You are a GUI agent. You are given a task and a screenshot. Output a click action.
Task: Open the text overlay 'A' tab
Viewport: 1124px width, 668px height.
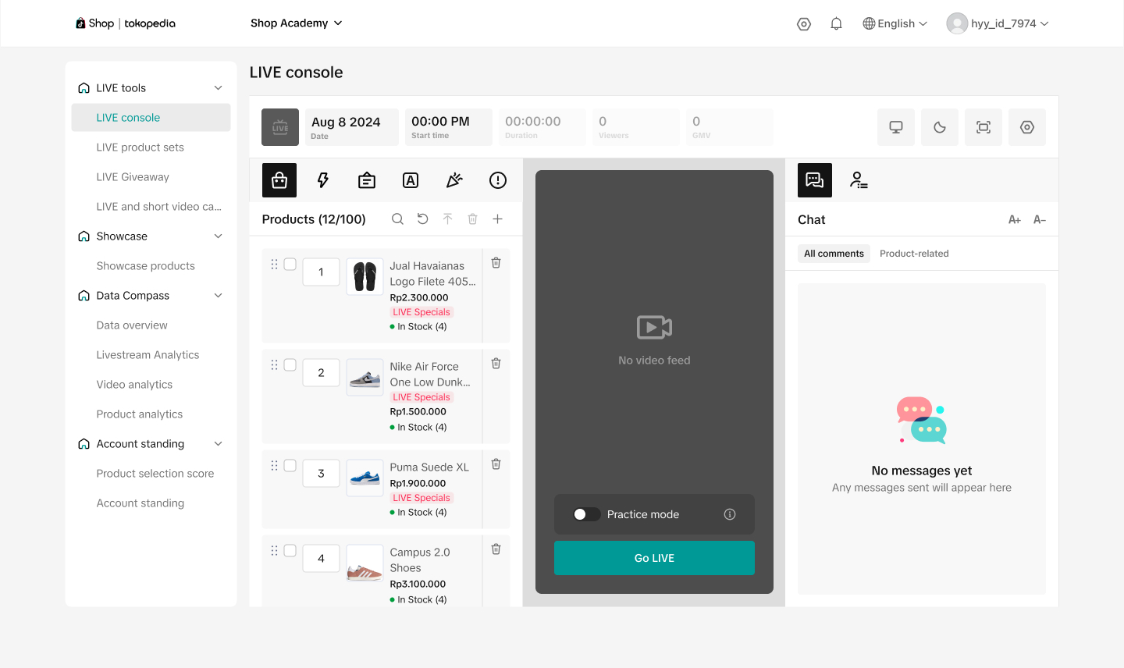coord(411,180)
